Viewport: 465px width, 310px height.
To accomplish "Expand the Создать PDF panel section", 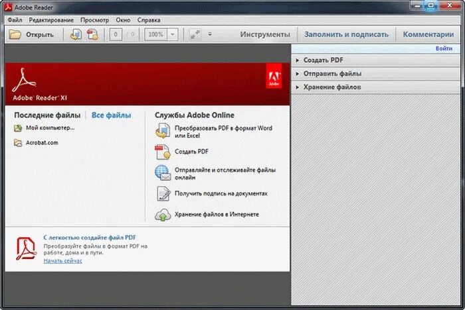I will (x=376, y=60).
